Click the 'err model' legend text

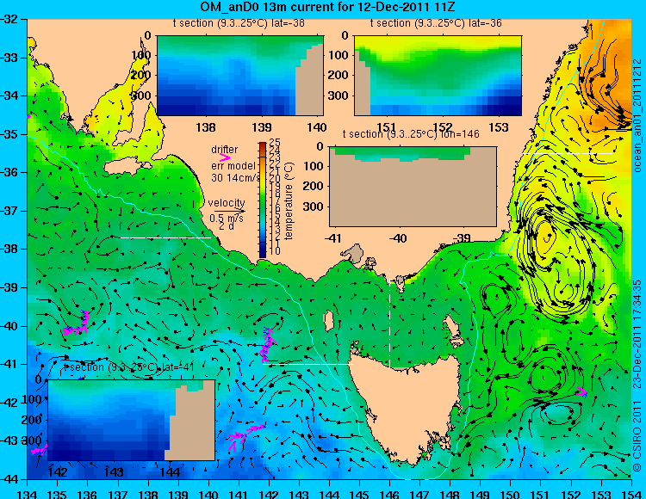click(233, 166)
